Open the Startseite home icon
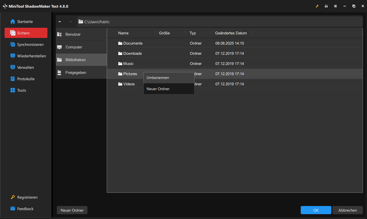This screenshot has height=219, width=367. 13,22
